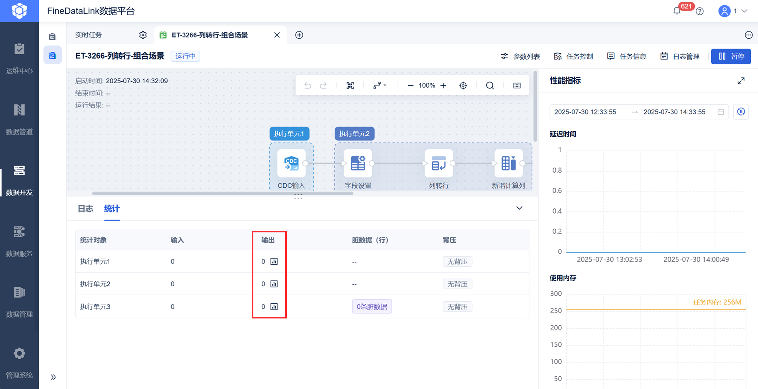The image size is (758, 389).
Task: Open 数据开发 in the left sidebar
Action: (19, 181)
